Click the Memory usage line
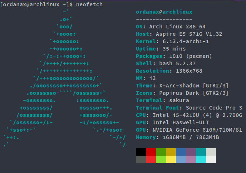Viewport: 246px width, 173px height. coord(177,137)
